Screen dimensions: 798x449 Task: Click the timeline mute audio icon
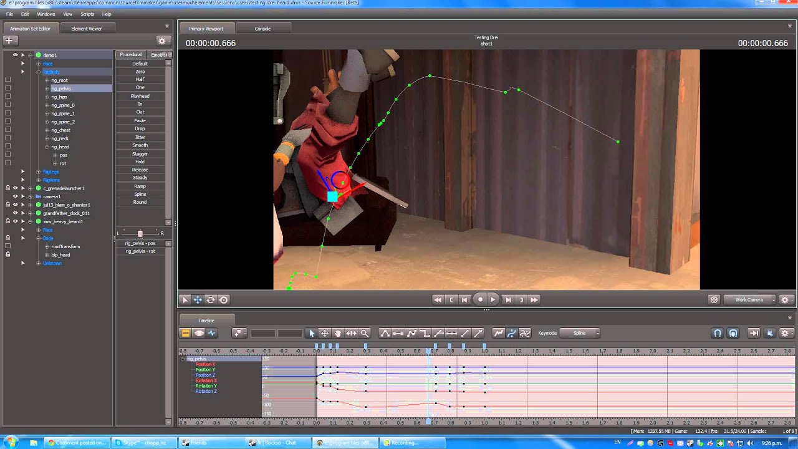(x=770, y=333)
